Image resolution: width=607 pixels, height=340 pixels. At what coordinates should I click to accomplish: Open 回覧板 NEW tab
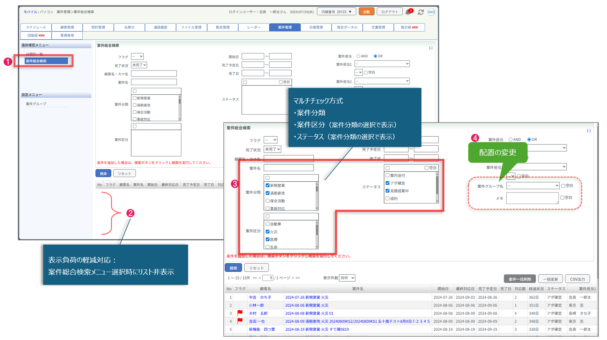pyautogui.click(x=36, y=35)
